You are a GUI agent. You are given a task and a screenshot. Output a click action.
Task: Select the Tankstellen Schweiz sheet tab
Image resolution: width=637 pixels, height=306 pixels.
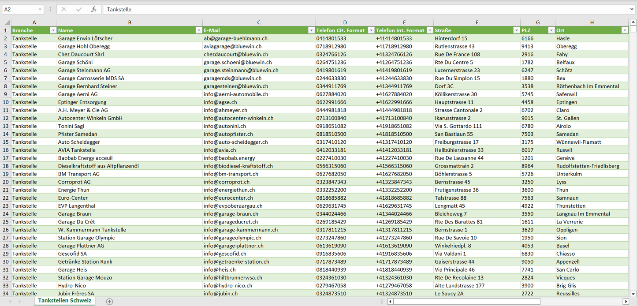[65, 301]
